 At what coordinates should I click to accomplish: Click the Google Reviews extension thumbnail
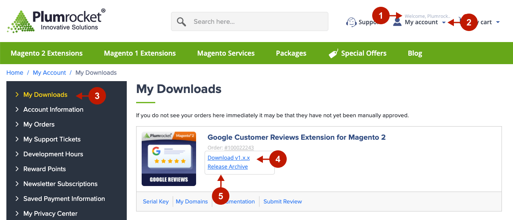[169, 159]
